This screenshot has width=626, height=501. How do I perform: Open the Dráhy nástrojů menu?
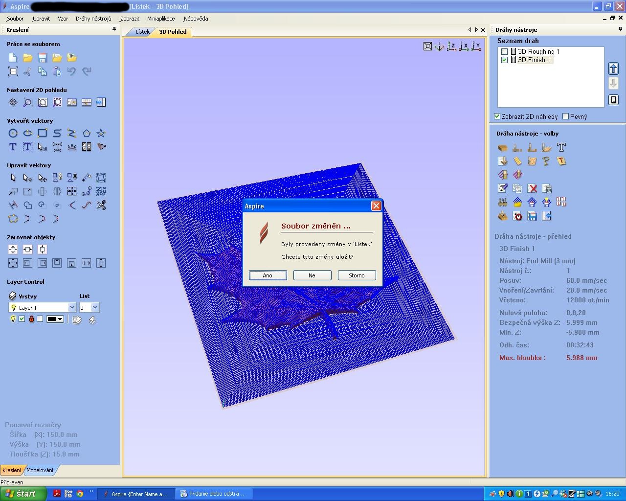tap(93, 19)
